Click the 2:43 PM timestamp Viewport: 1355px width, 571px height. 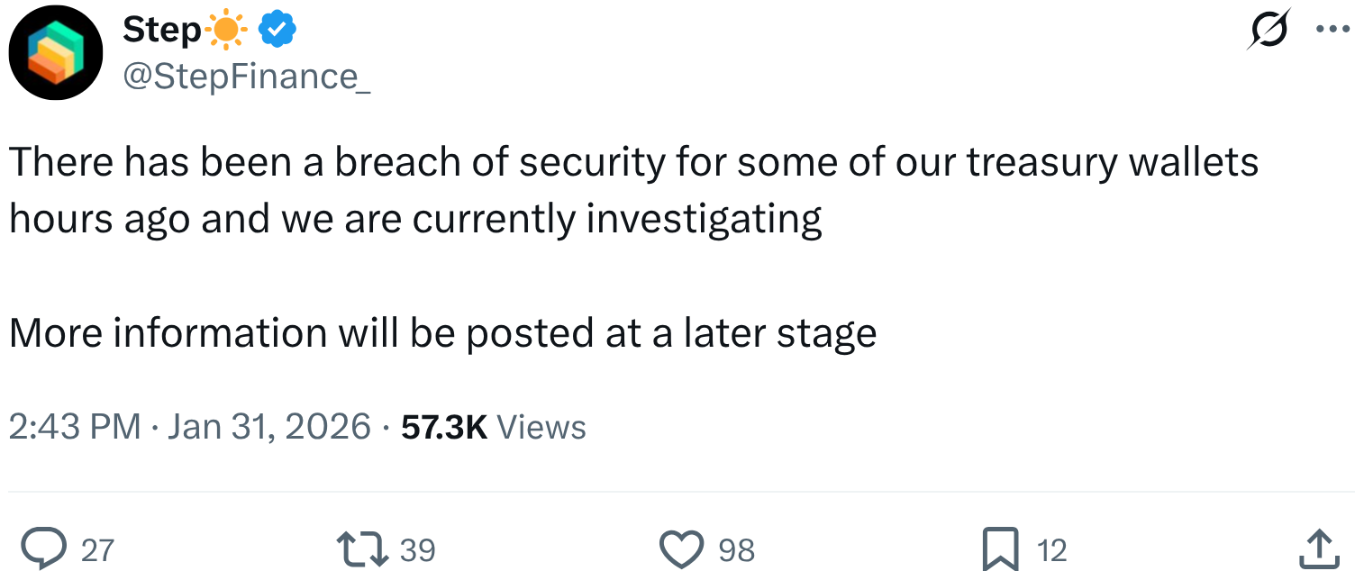74,426
